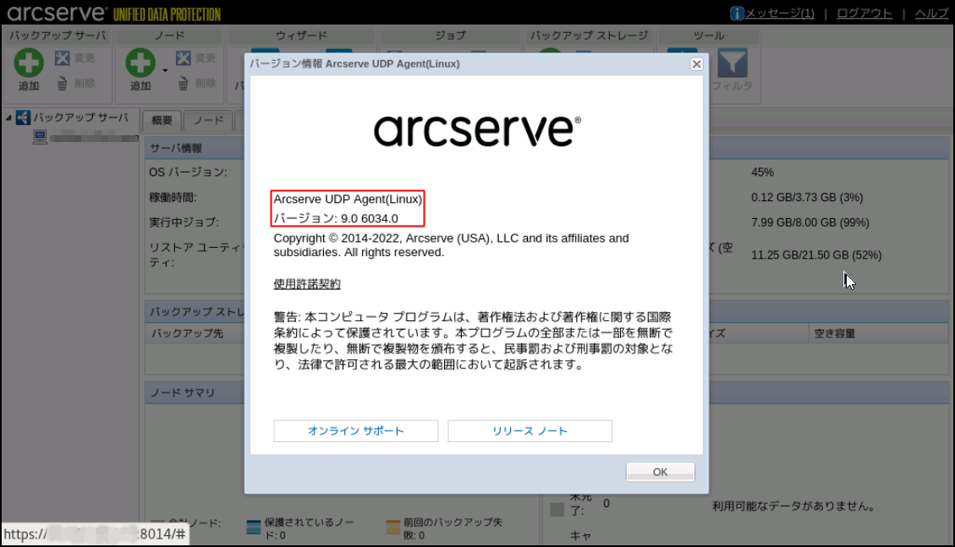Select バックアップ サーバ in the tree
Screen dimensions: 955x547
pos(81,118)
